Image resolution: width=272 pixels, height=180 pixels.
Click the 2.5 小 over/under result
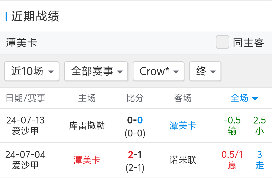point(259,126)
